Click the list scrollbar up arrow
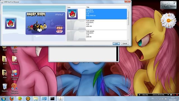This screenshot has width=179, height=101. (x=128, y=10)
